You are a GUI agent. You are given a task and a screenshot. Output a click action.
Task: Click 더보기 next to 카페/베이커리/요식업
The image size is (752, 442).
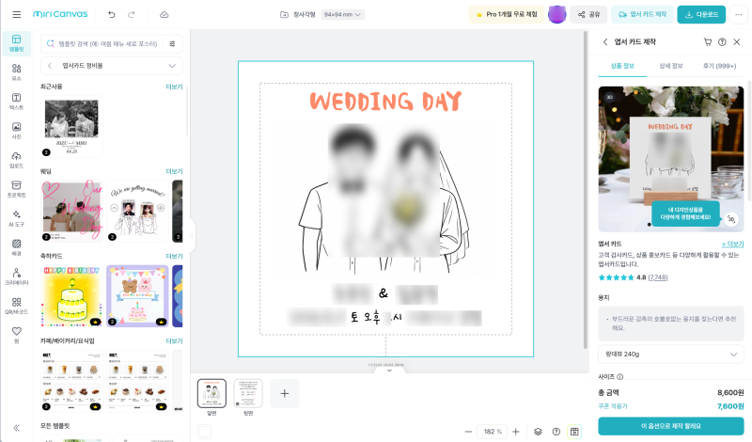(174, 341)
